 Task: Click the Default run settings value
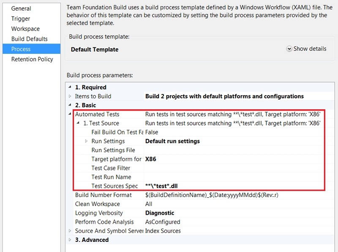172,141
